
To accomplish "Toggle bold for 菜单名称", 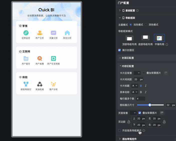I will point(141,92).
